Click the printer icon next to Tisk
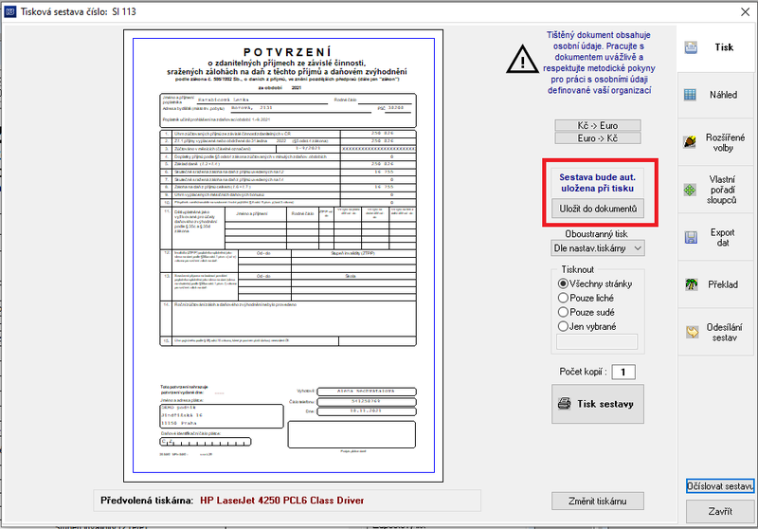This screenshot has height=529, width=758. point(691,47)
